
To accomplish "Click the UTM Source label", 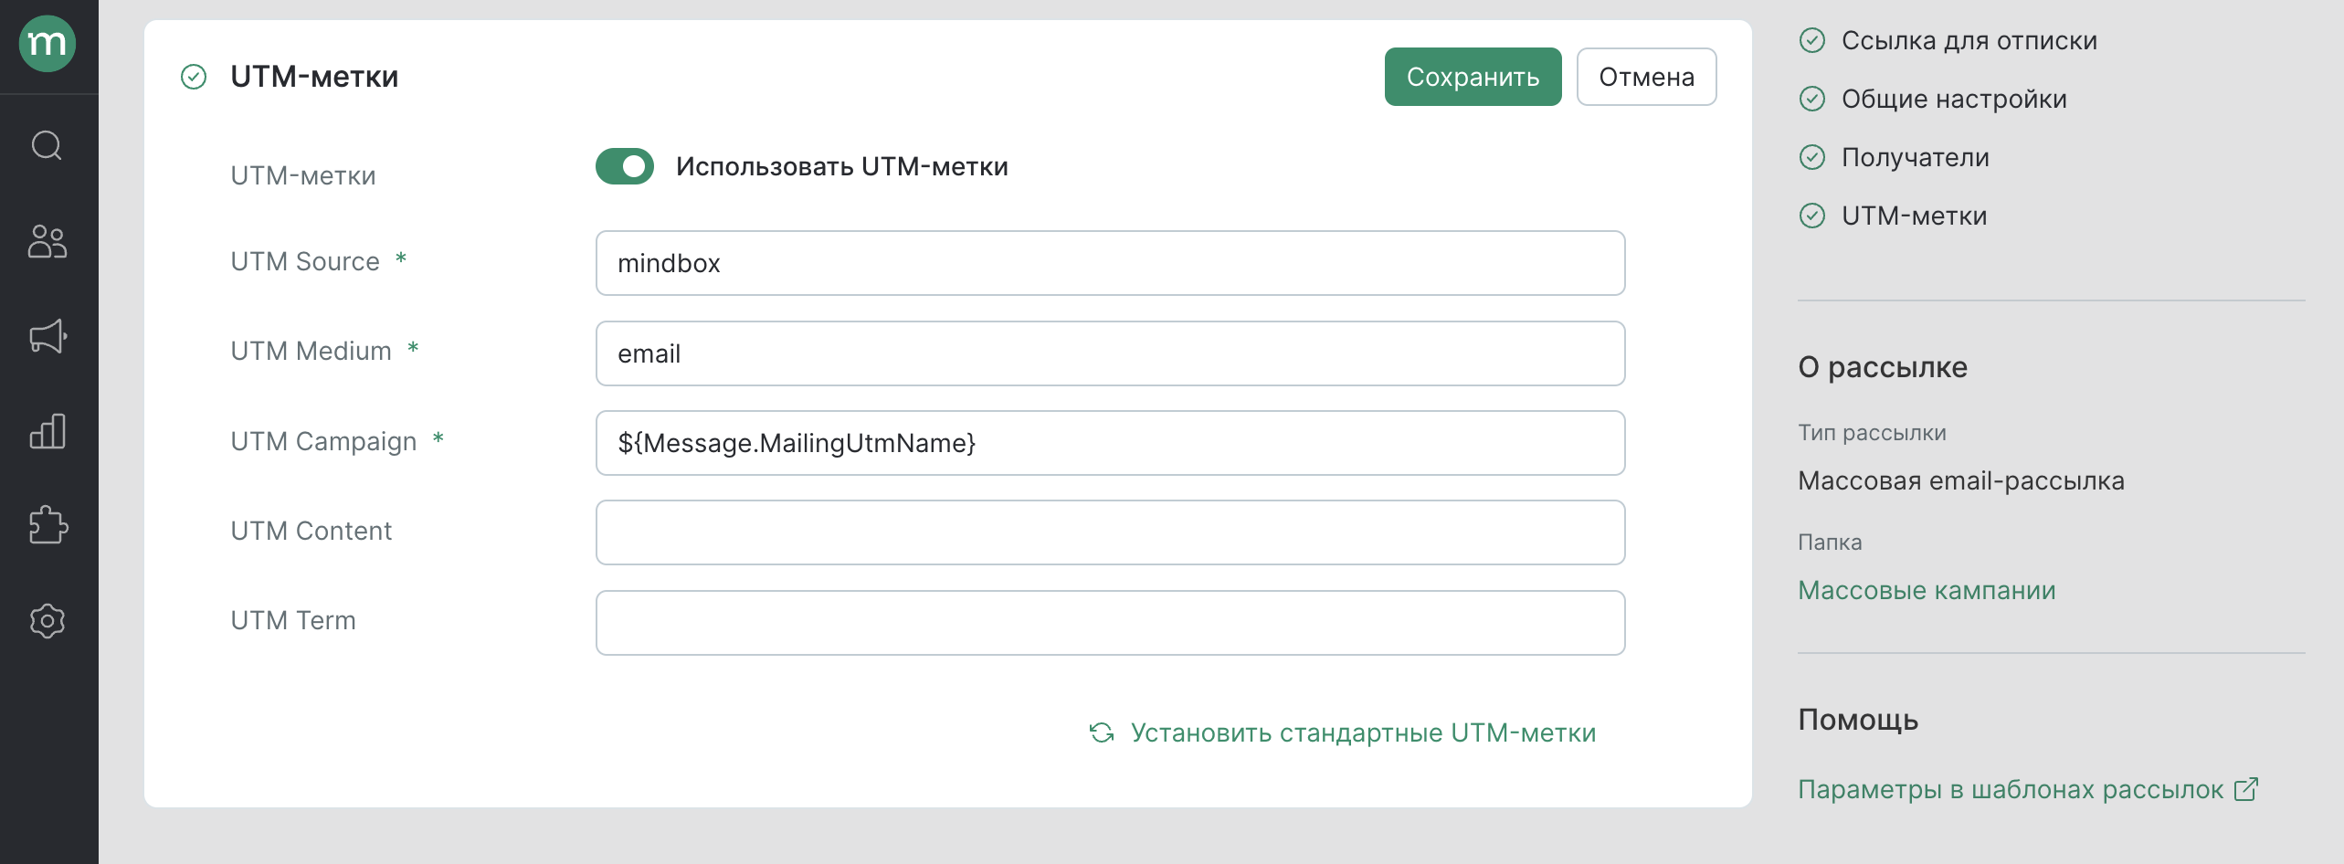I will tap(304, 261).
